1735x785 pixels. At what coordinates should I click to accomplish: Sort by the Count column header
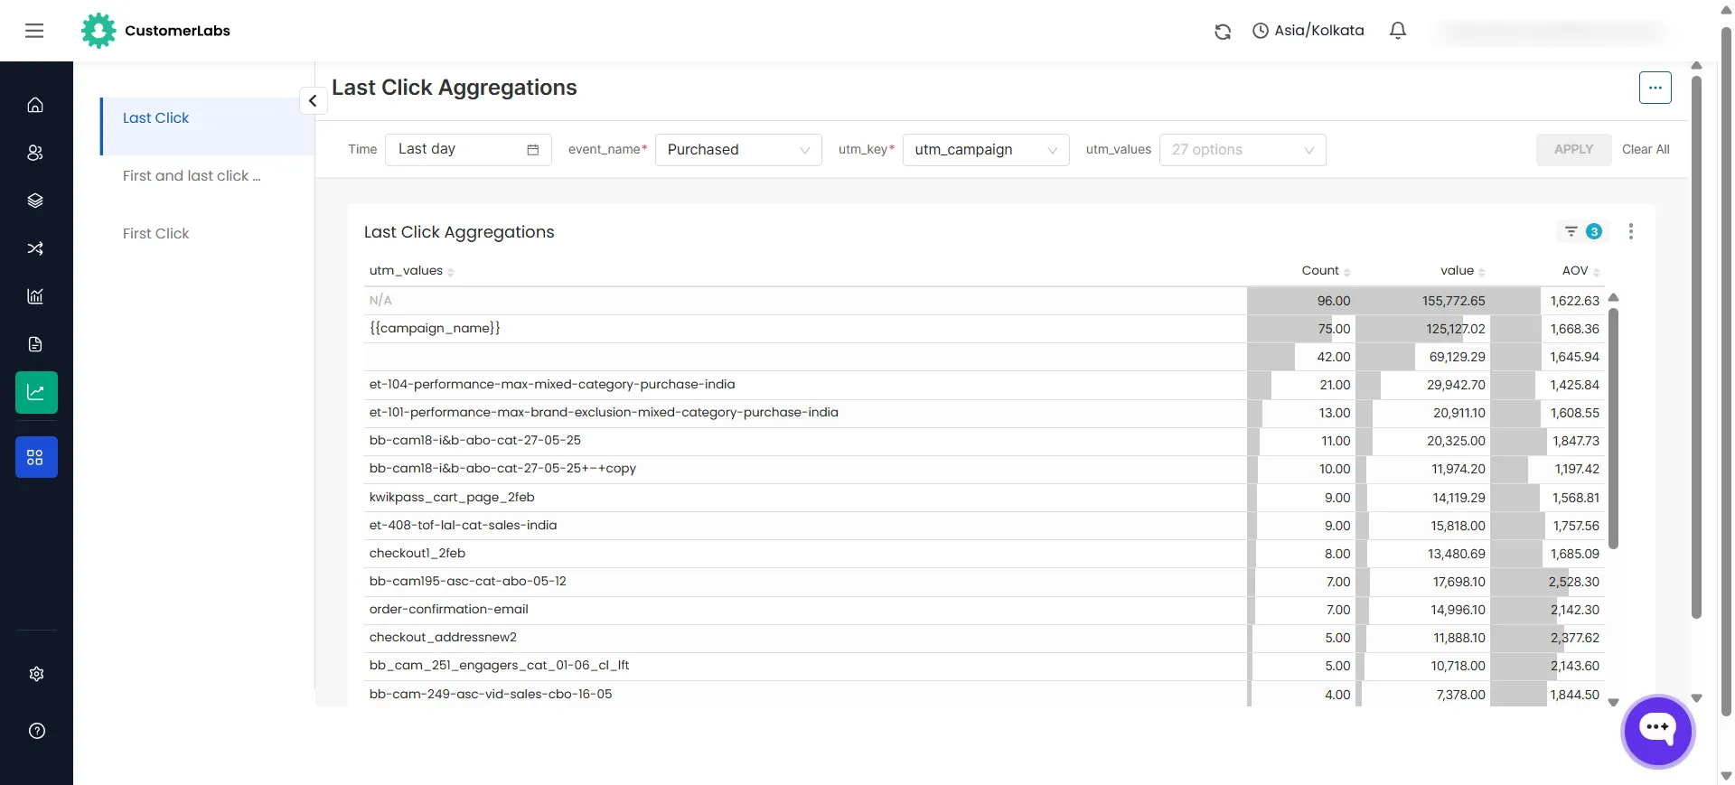[1326, 271]
